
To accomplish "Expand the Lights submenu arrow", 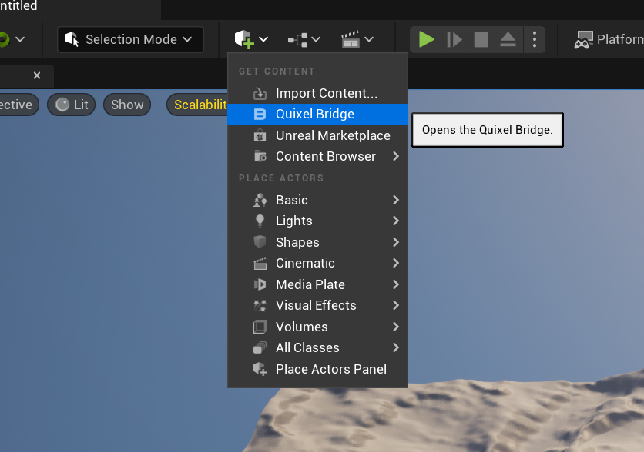I will tap(395, 221).
